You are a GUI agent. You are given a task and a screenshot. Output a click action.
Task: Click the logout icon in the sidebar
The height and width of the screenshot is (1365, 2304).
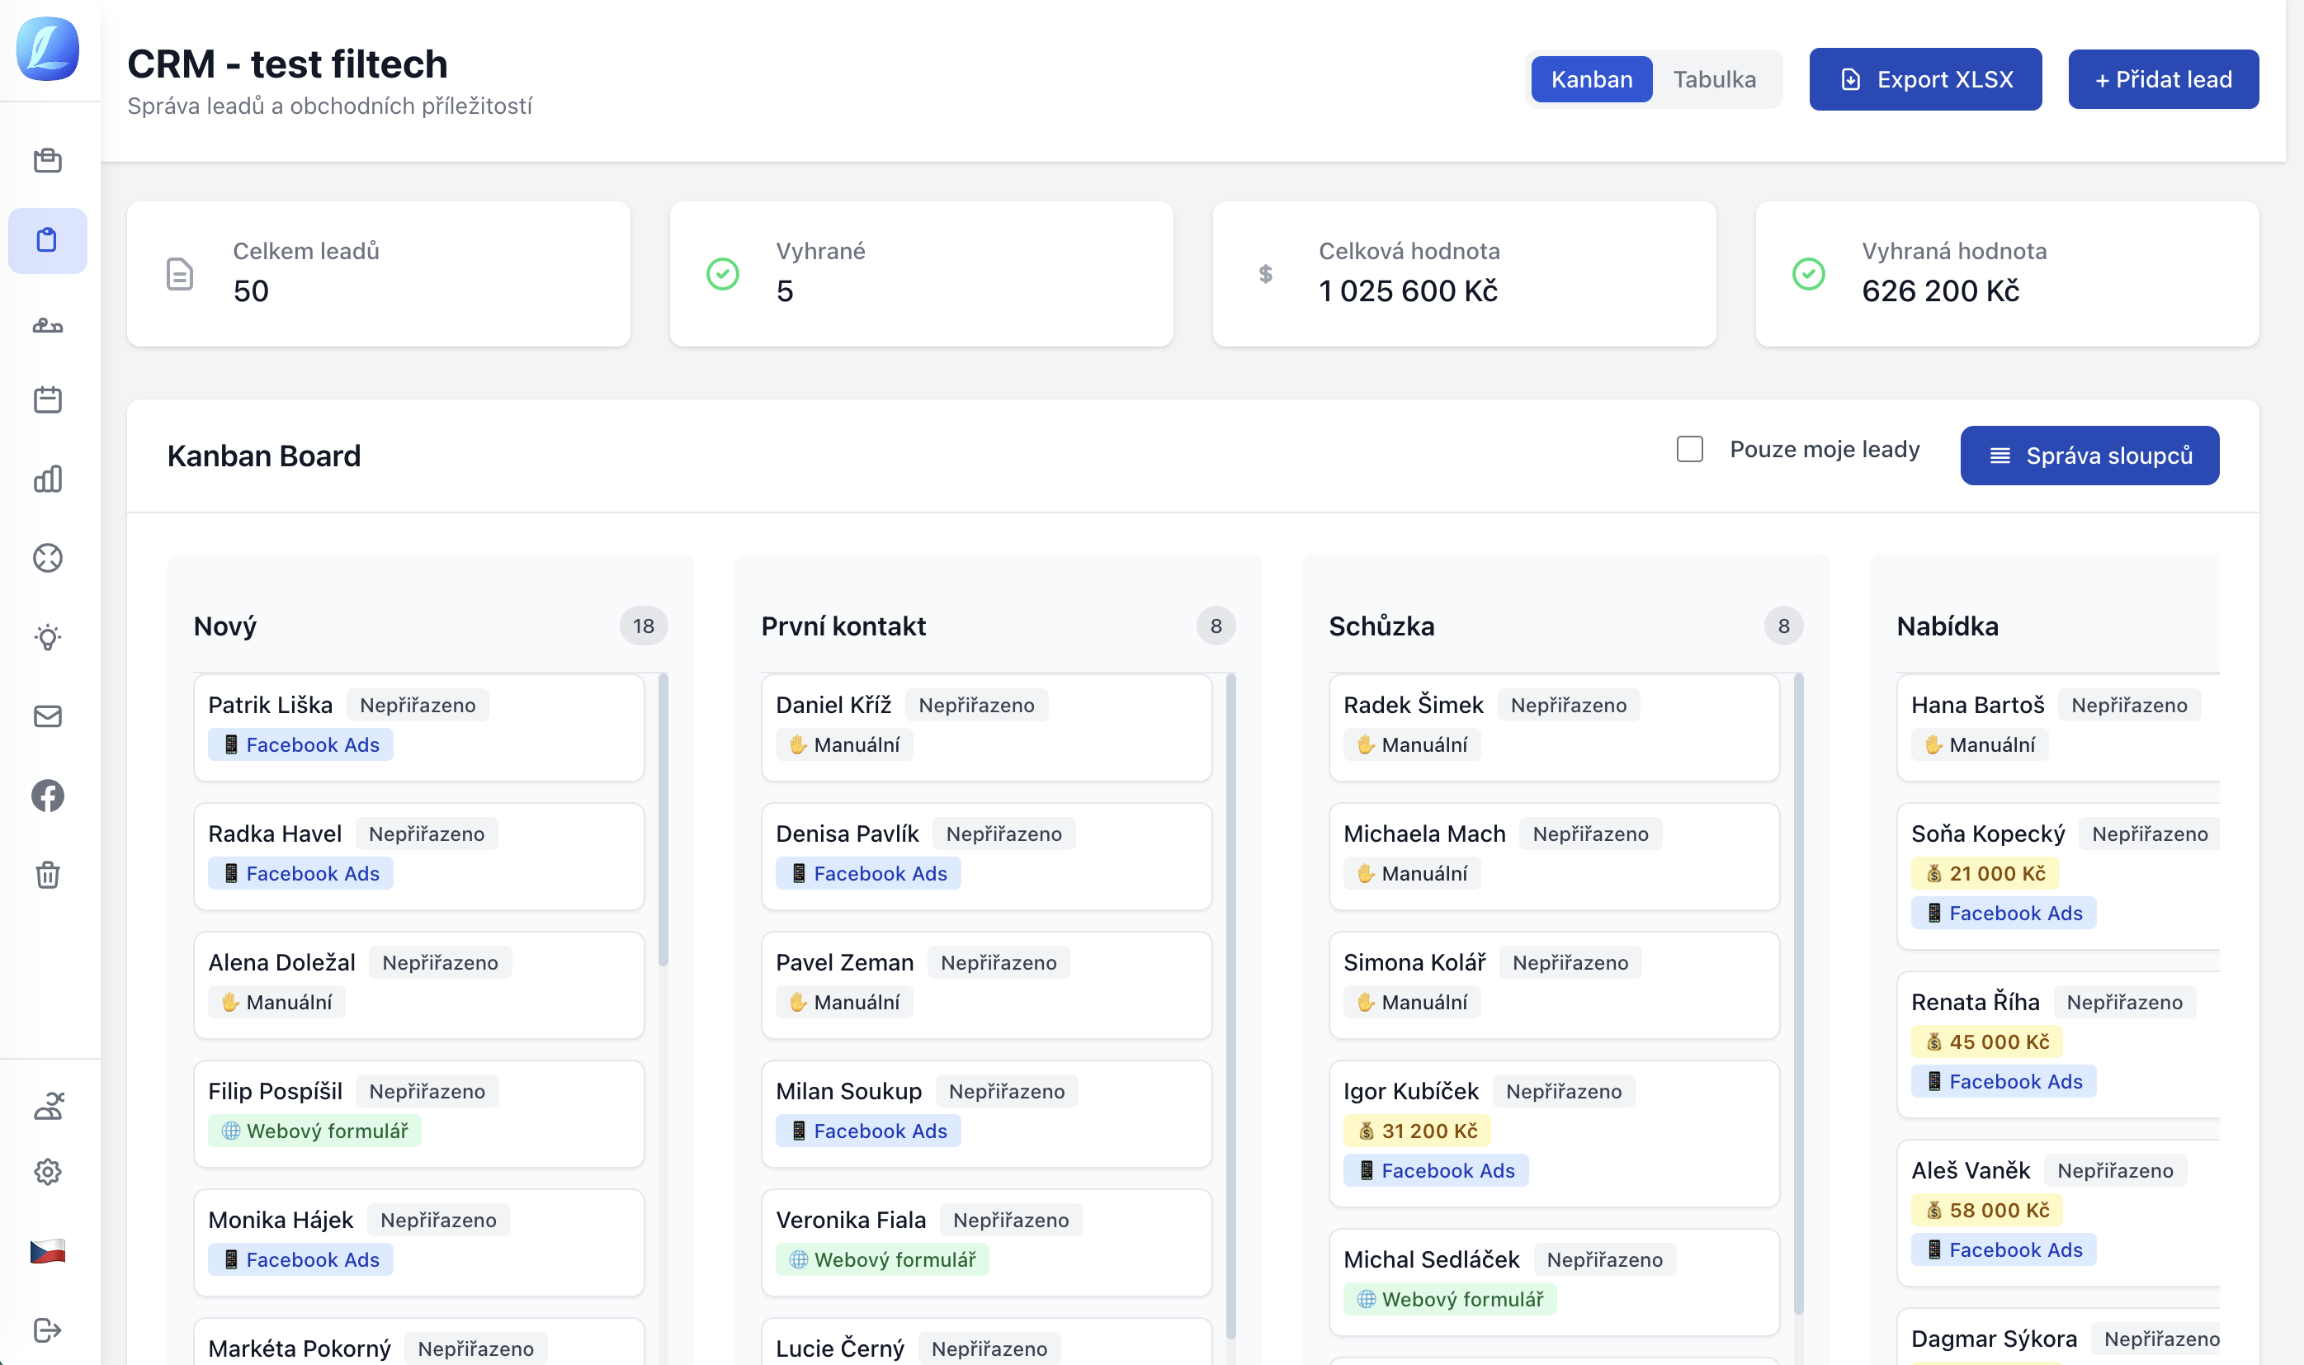[48, 1330]
